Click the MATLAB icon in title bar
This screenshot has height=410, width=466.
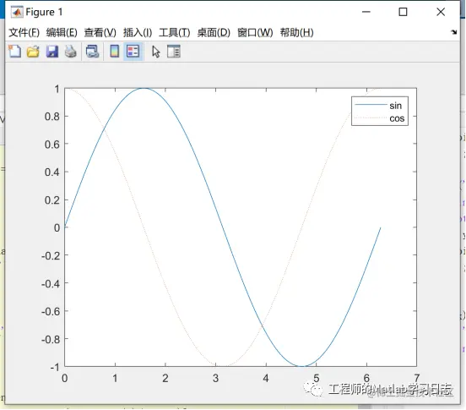(x=17, y=12)
